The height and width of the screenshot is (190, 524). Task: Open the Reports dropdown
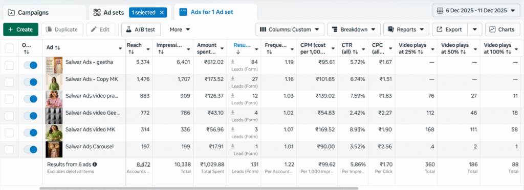point(406,29)
